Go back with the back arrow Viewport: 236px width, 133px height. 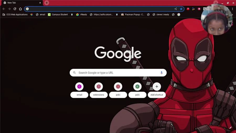(4, 9)
